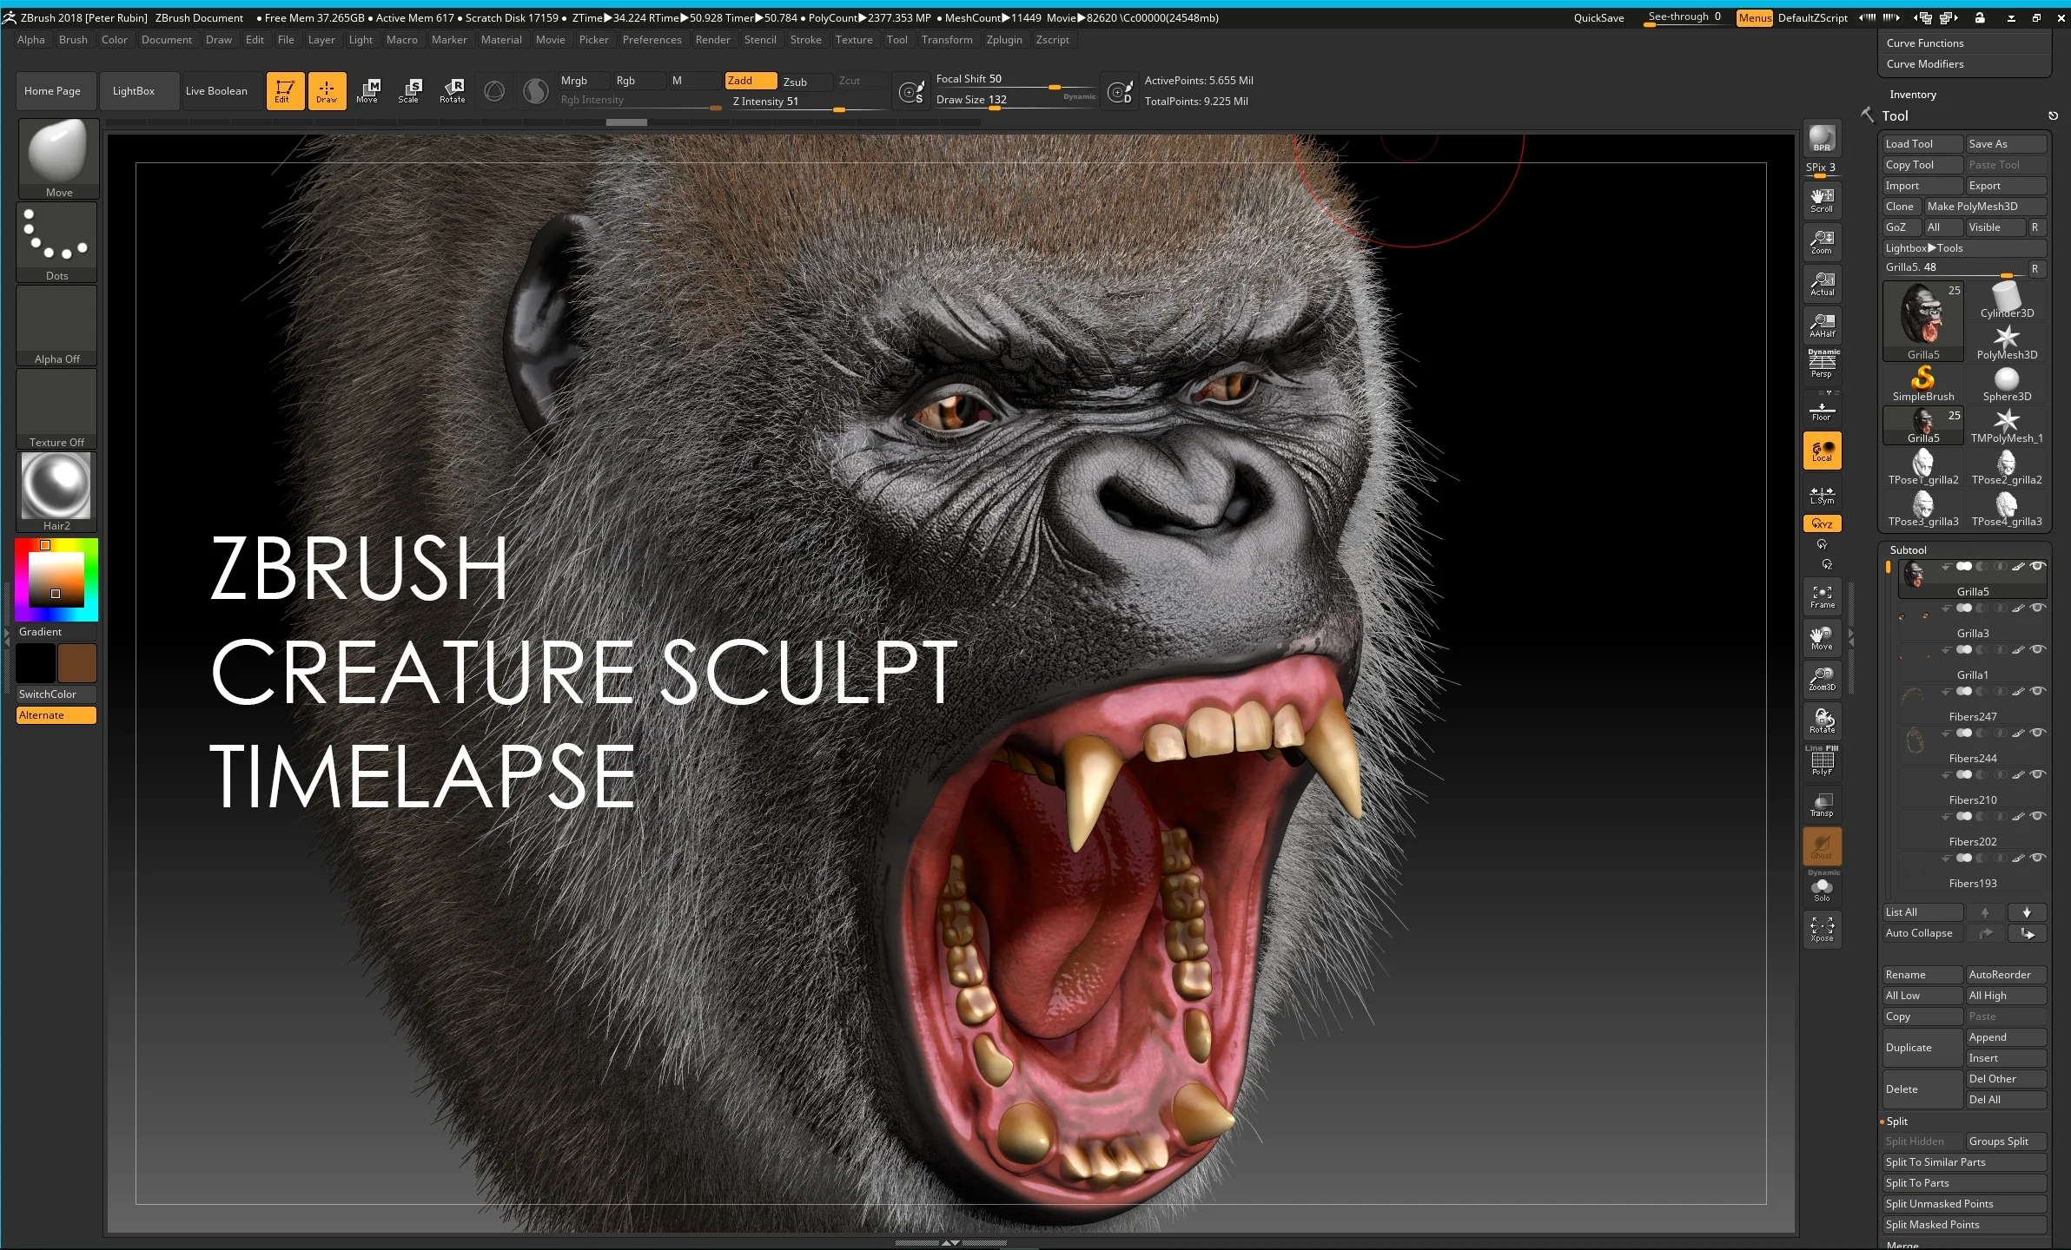Pick a color in the color picker square
Viewport: 2071px width, 1250px height.
point(56,579)
